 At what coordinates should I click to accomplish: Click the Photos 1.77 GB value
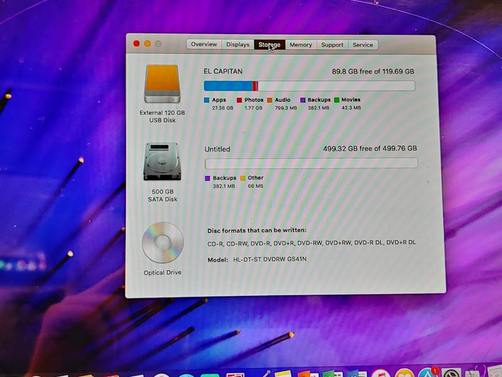pos(254,108)
